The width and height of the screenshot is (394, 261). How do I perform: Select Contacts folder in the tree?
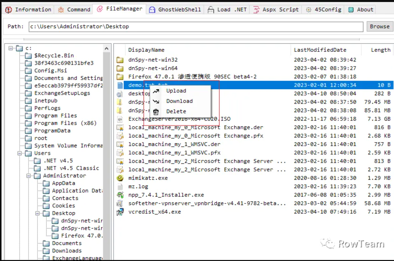(x=65, y=198)
